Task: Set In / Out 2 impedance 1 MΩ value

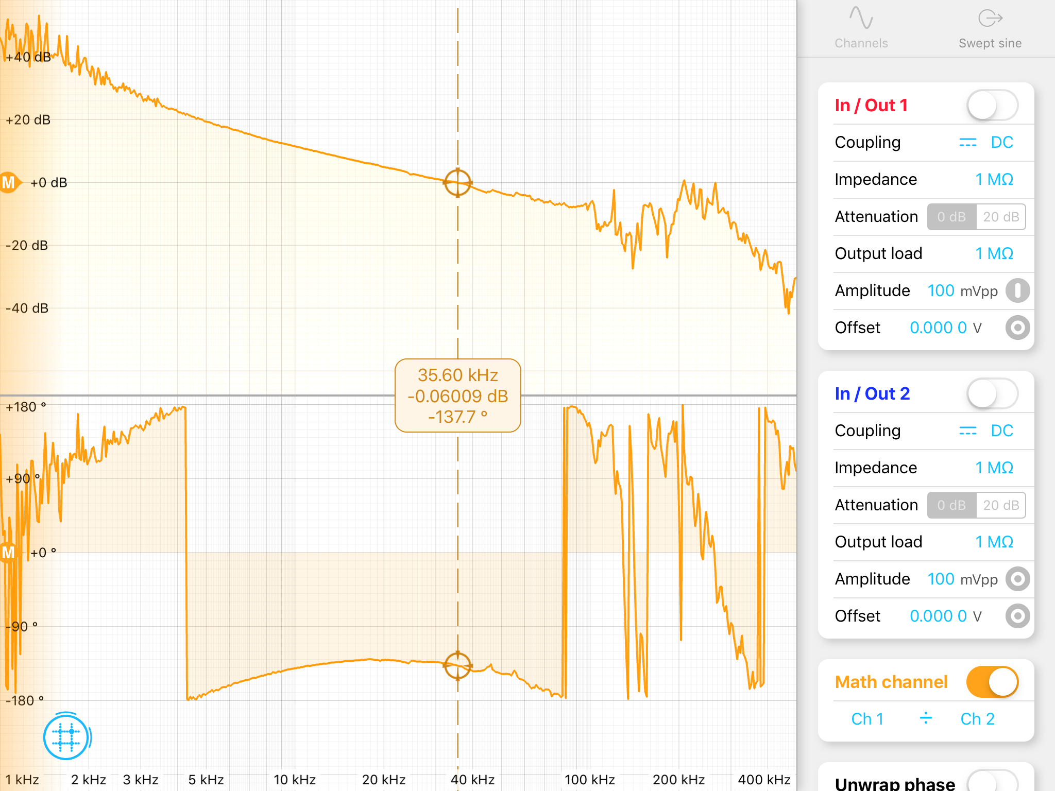Action: click(994, 468)
